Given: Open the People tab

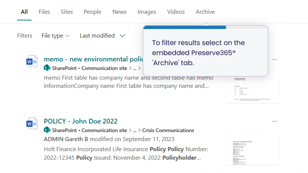Looking at the screenshot, I should (x=92, y=12).
